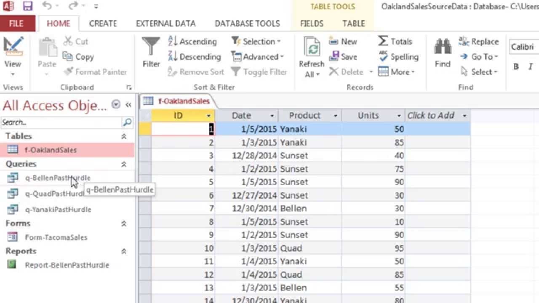Open the Delete dropdown arrow
539x303 pixels.
pyautogui.click(x=371, y=72)
